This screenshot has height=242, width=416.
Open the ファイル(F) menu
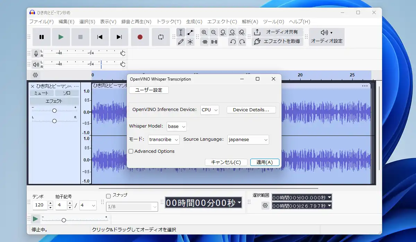[x=41, y=21]
